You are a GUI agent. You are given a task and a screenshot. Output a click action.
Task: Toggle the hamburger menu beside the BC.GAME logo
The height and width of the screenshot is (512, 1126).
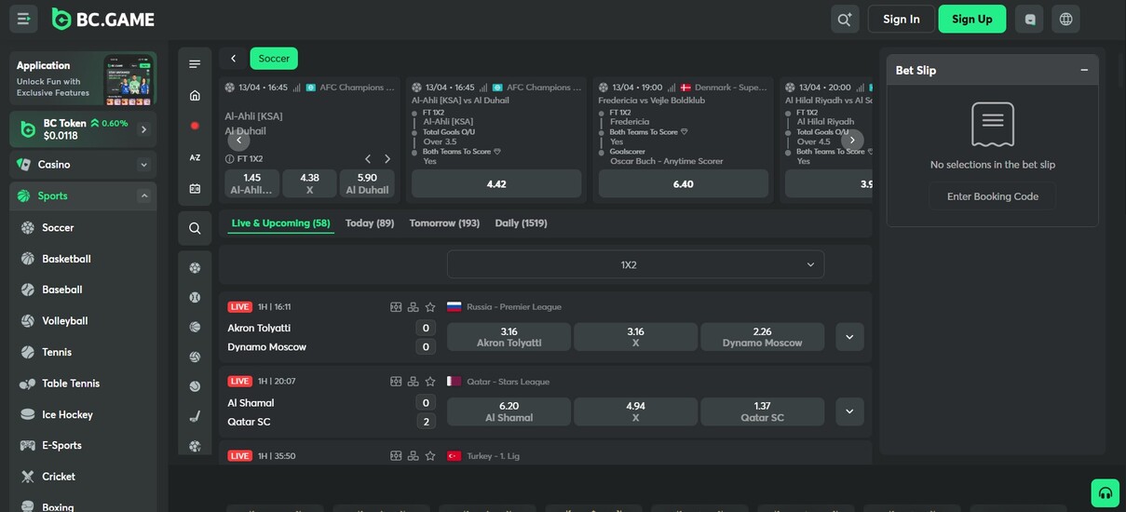24,20
